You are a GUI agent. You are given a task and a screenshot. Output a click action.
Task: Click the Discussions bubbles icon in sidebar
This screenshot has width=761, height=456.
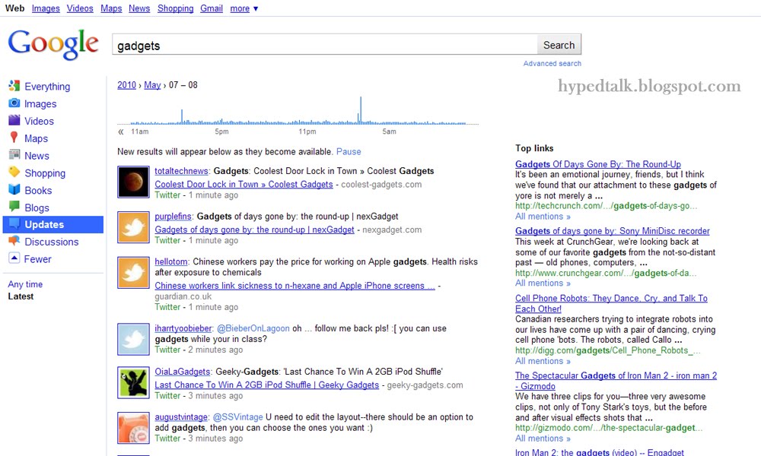coord(14,241)
